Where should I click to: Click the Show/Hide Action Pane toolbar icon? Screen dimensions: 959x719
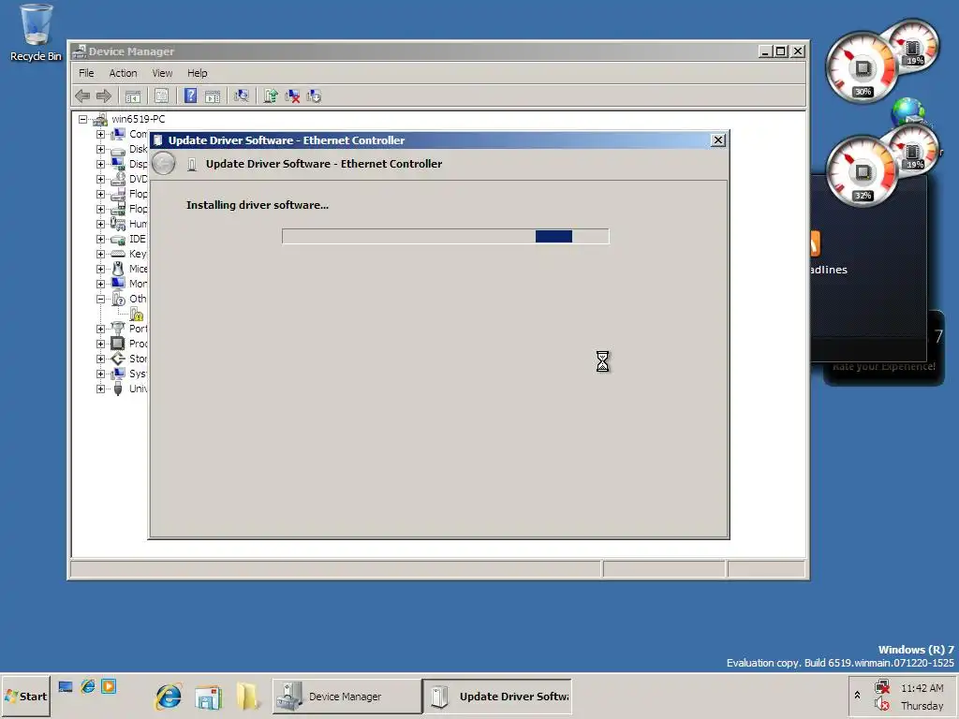tap(213, 96)
